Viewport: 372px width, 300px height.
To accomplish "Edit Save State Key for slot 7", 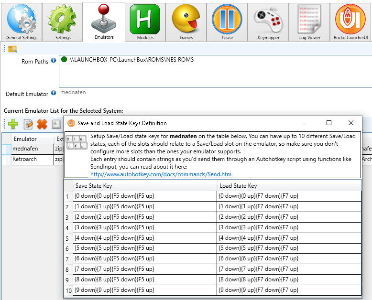I will [145, 259].
